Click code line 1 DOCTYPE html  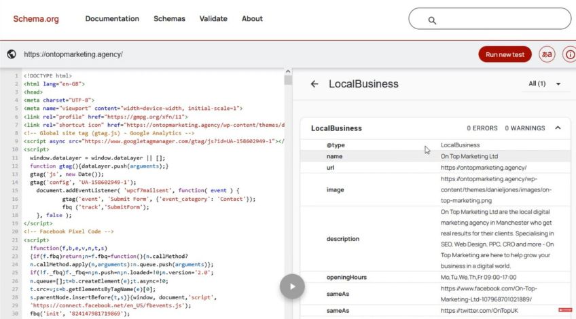click(48, 75)
